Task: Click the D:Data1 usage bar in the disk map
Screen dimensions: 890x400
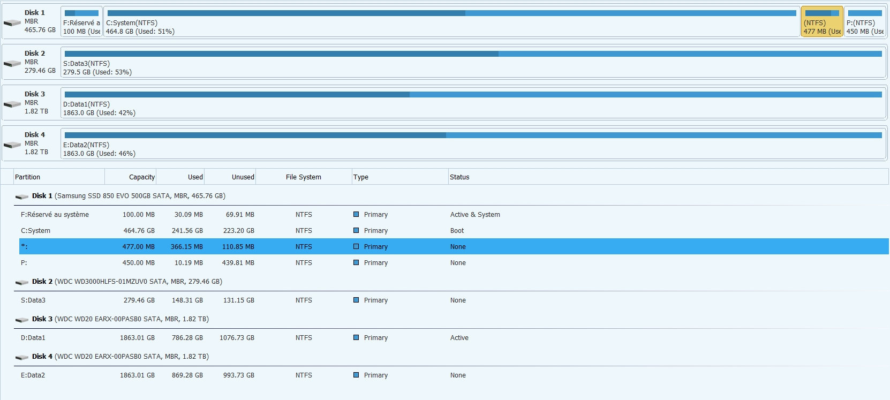Action: [x=473, y=94]
